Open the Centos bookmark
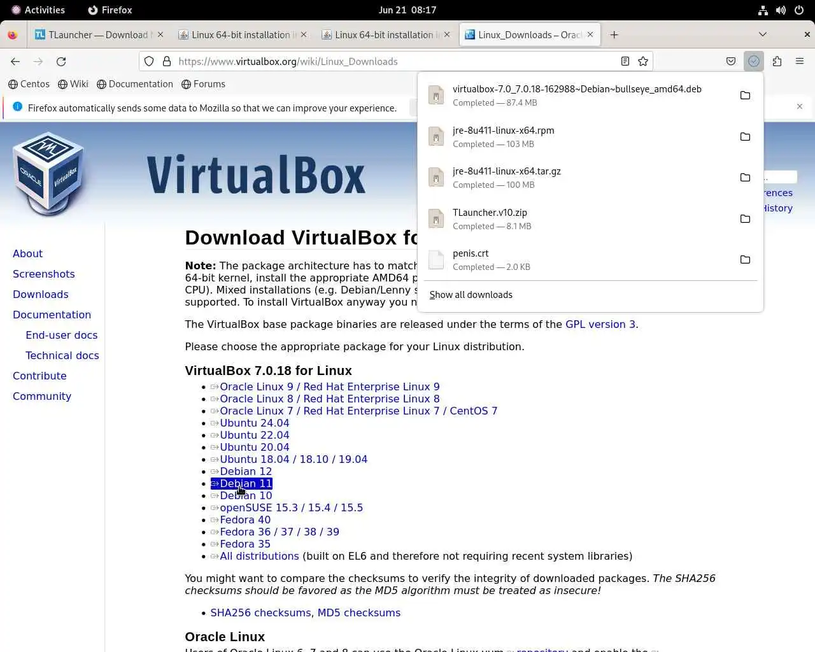Screen dimensions: 815x652 (x=29, y=84)
